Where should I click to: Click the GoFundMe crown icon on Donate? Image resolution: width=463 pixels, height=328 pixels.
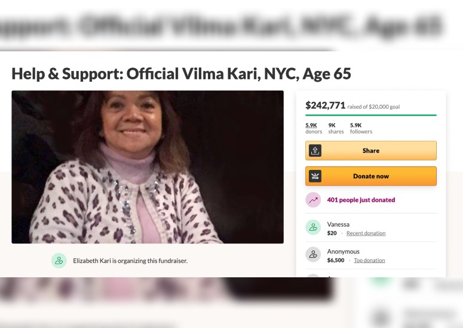(315, 177)
